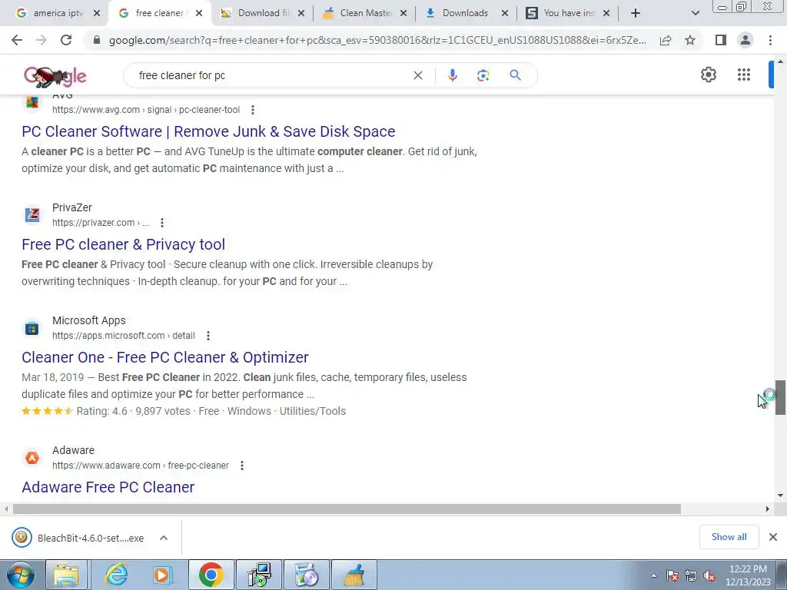Open Google quick settings gear

708,75
